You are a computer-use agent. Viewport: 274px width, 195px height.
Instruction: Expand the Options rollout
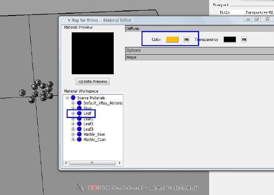134,50
